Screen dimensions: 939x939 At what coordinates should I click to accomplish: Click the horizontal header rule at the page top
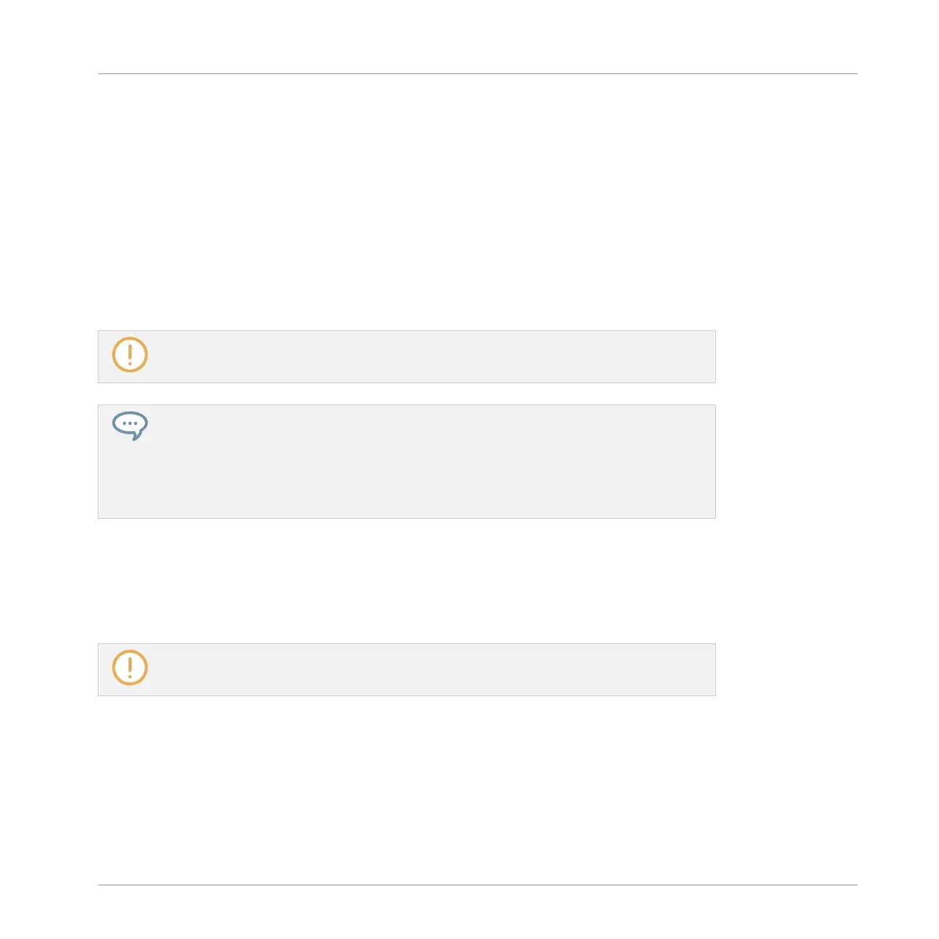pos(478,73)
